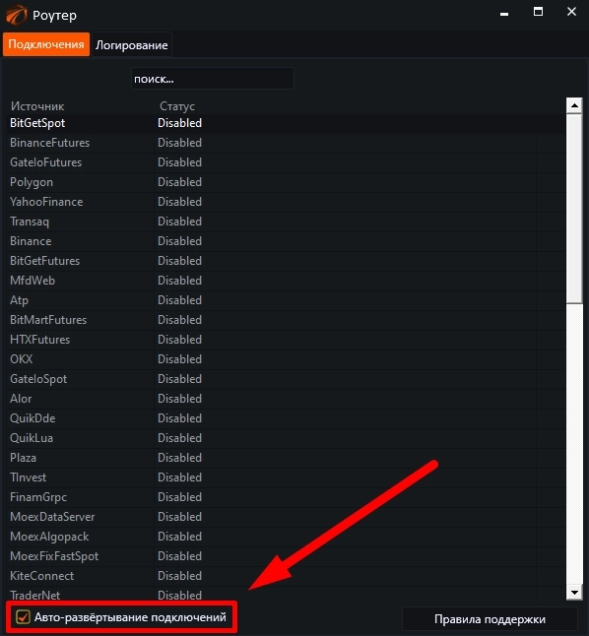The width and height of the screenshot is (589, 636).
Task: Select the Atp source row
Action: (286, 300)
